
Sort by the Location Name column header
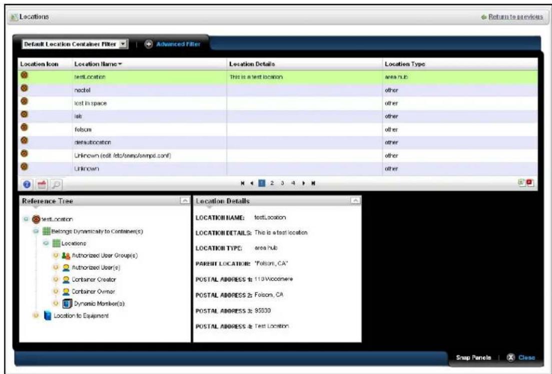coord(98,64)
